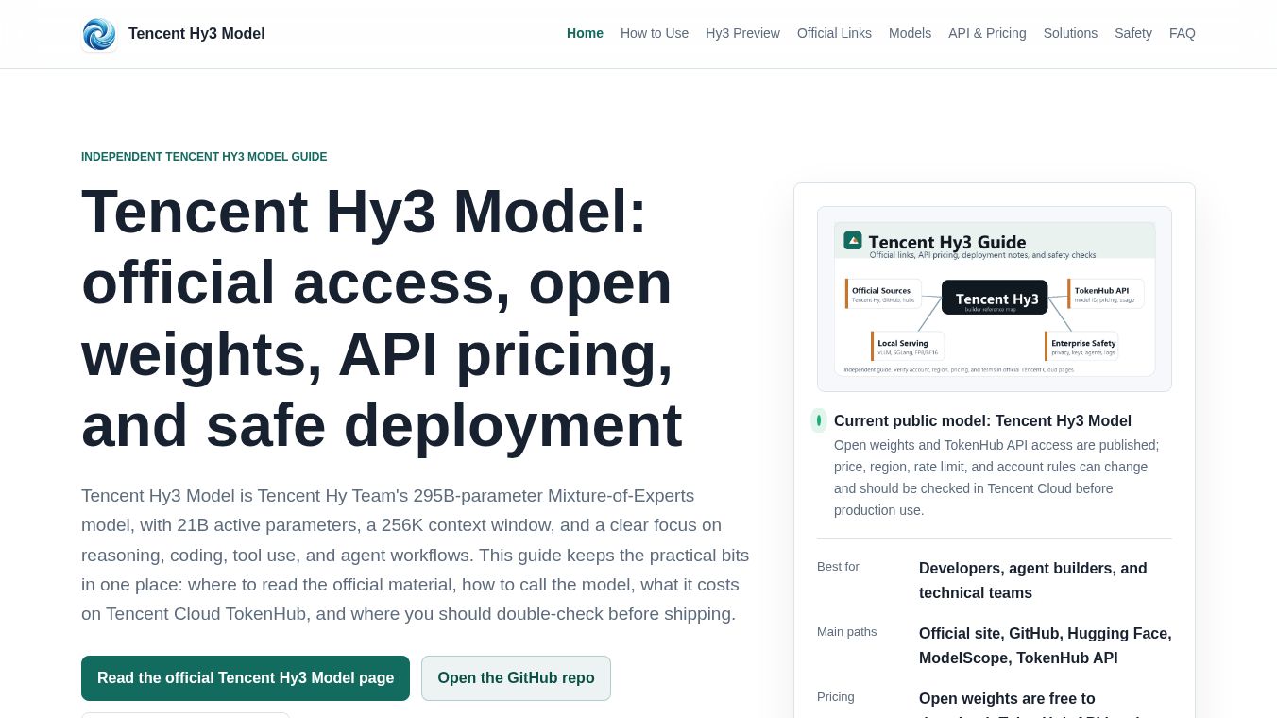Screen dimensions: 1277x718
Task: Click the central Tencent Hy3 node in diagram
Action: point(995,298)
